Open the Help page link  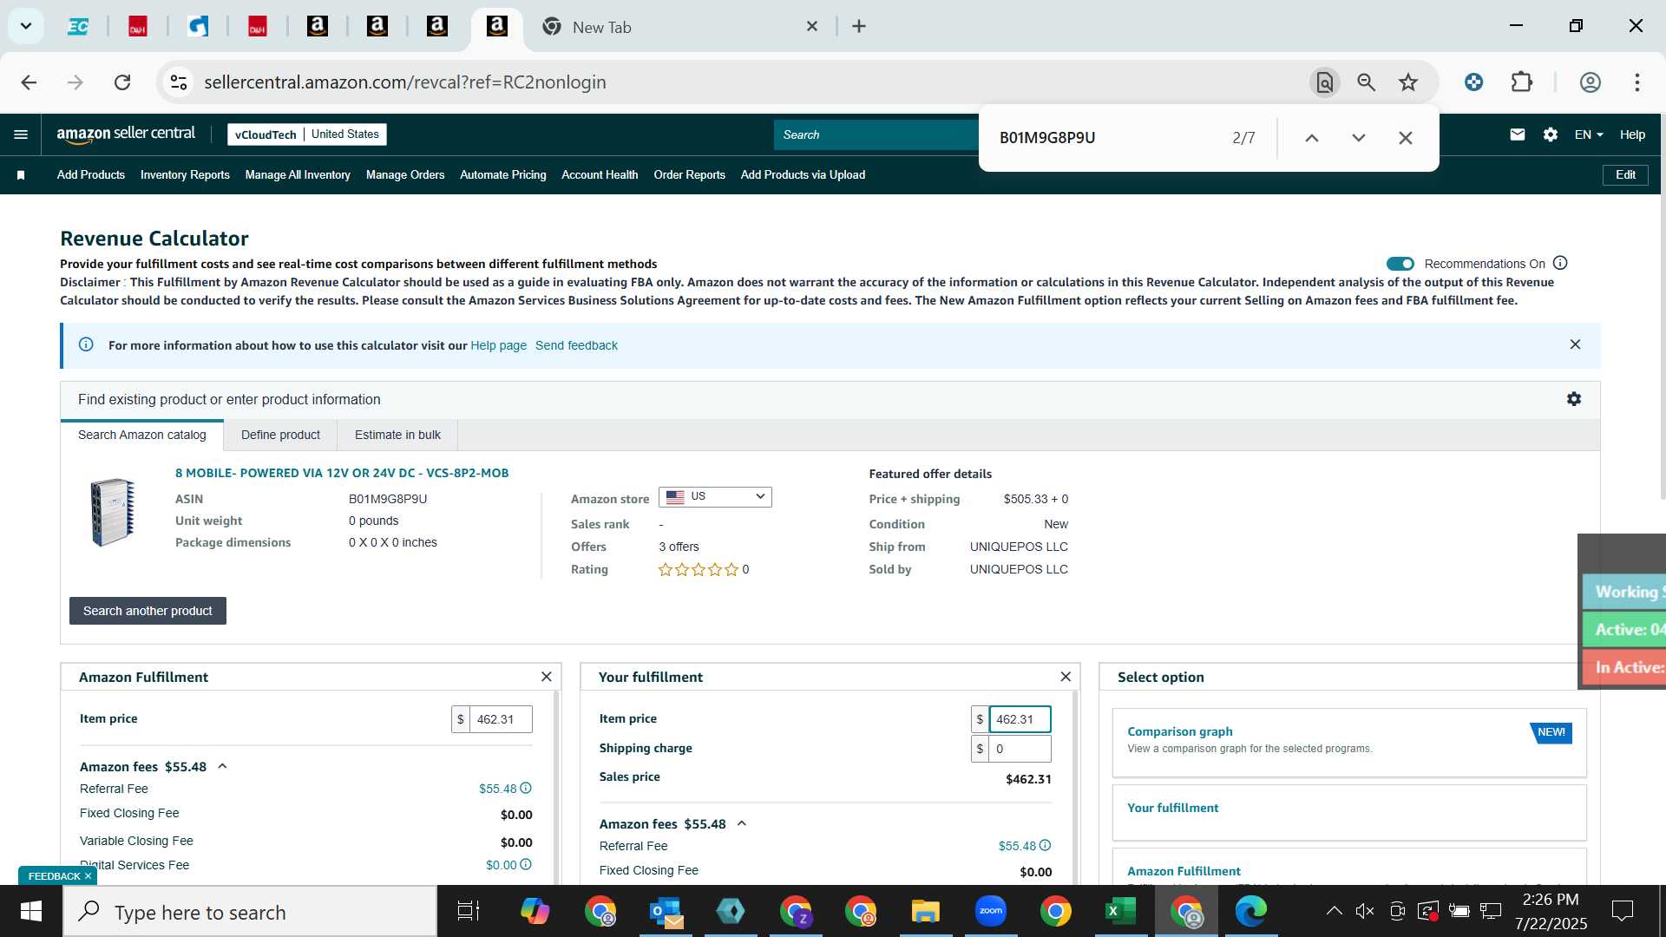point(498,345)
